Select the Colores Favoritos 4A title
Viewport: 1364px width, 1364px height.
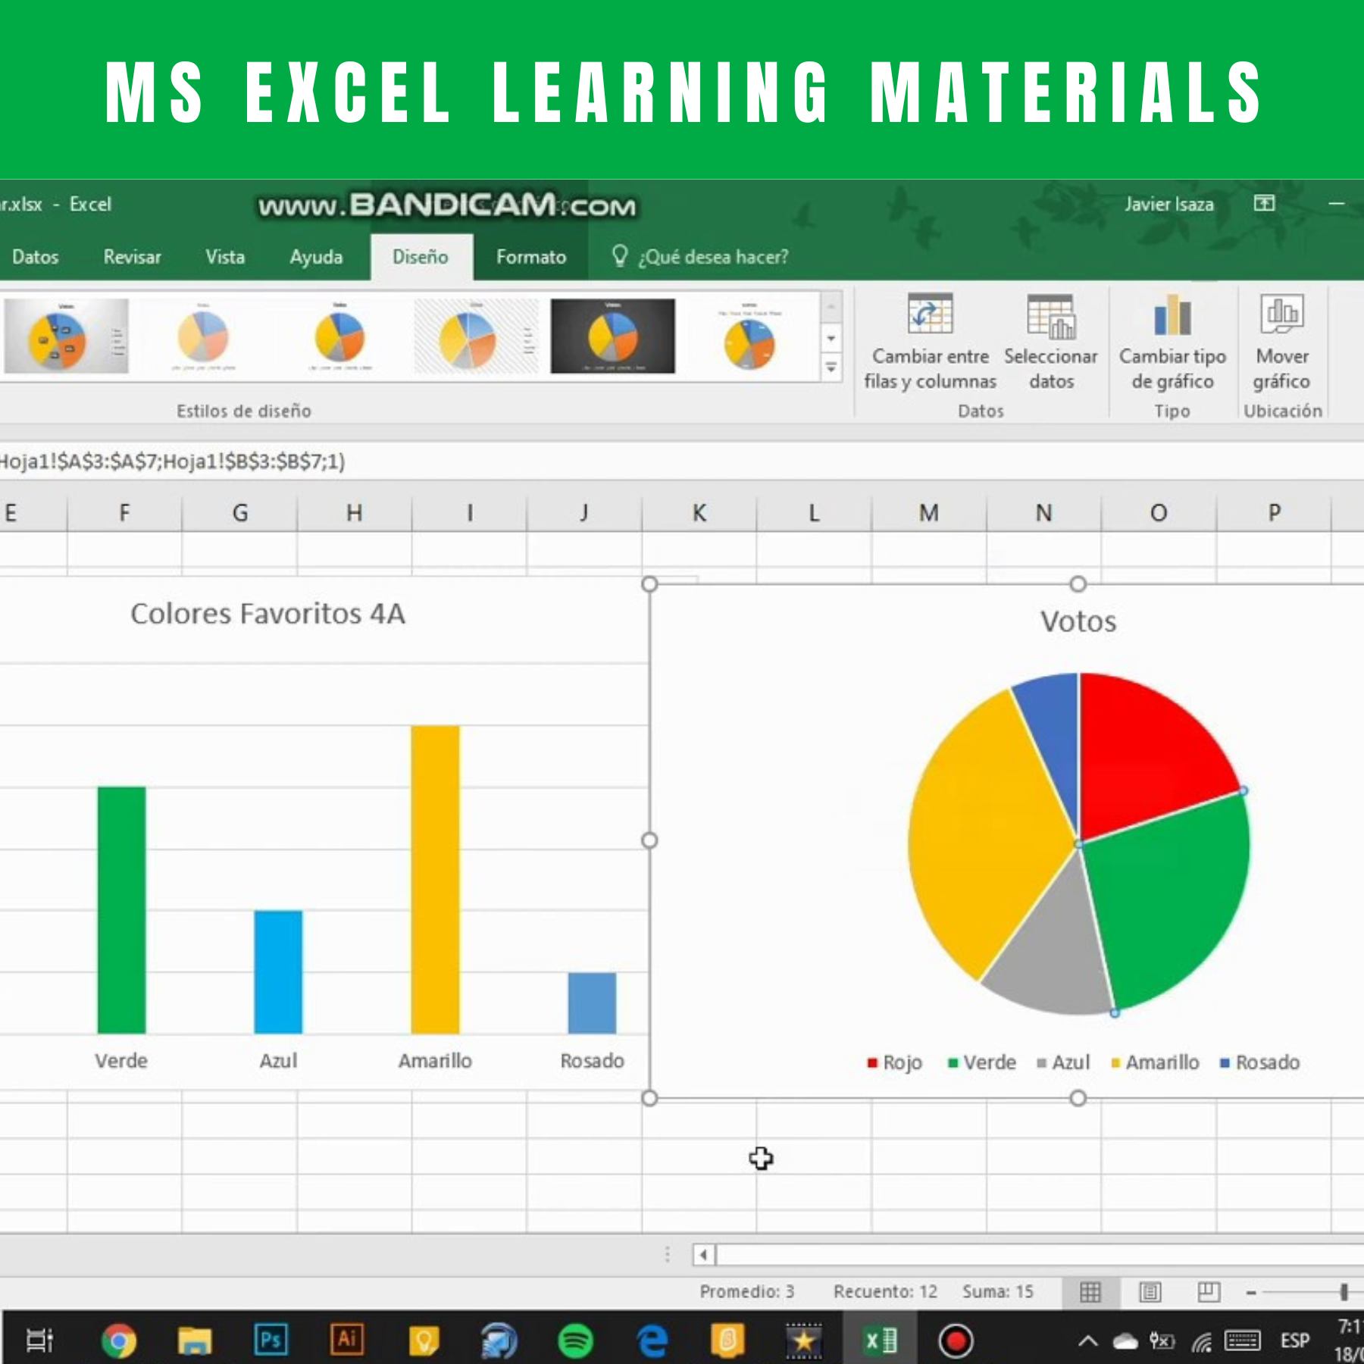267,614
